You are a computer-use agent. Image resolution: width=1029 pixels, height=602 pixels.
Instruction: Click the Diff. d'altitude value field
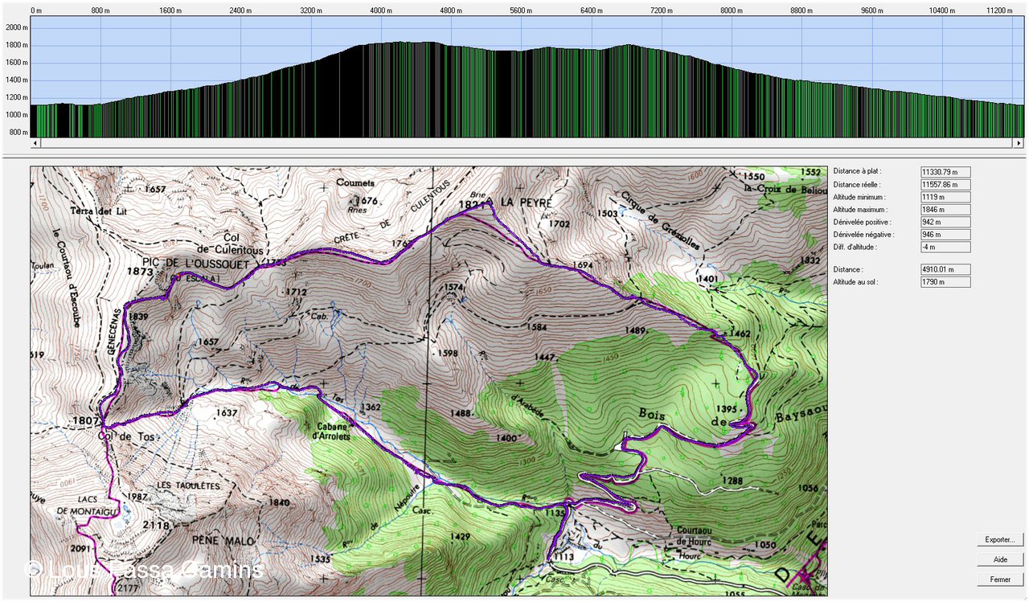[945, 247]
